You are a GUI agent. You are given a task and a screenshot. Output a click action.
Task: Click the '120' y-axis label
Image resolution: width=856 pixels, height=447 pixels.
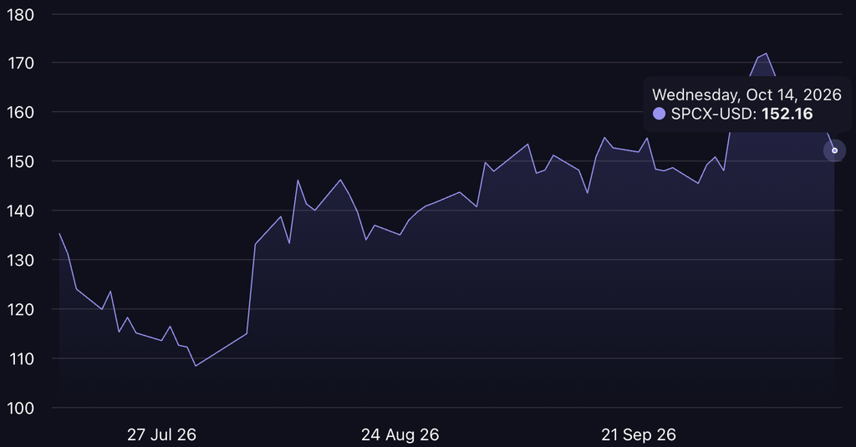click(x=21, y=309)
